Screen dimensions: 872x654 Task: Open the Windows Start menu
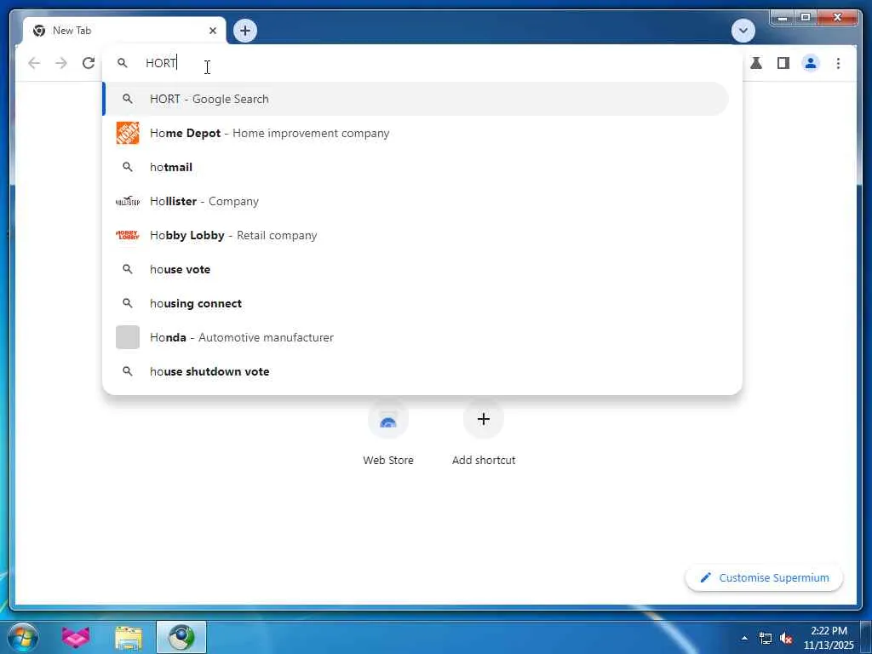click(x=23, y=637)
